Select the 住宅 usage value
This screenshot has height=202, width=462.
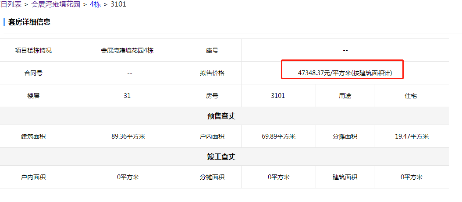click(411, 96)
